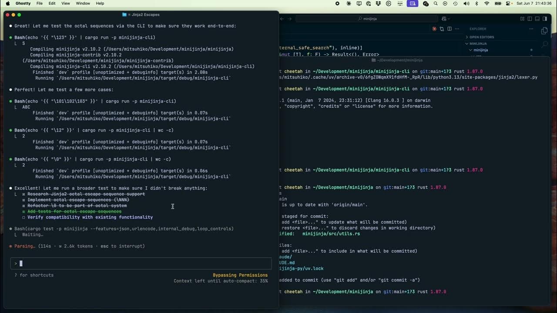Click the Time Machine menu bar icon

(x=455, y=3)
